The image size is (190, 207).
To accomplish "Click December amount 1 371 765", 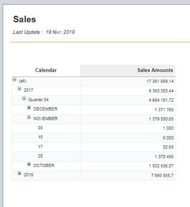I will tap(164, 109).
